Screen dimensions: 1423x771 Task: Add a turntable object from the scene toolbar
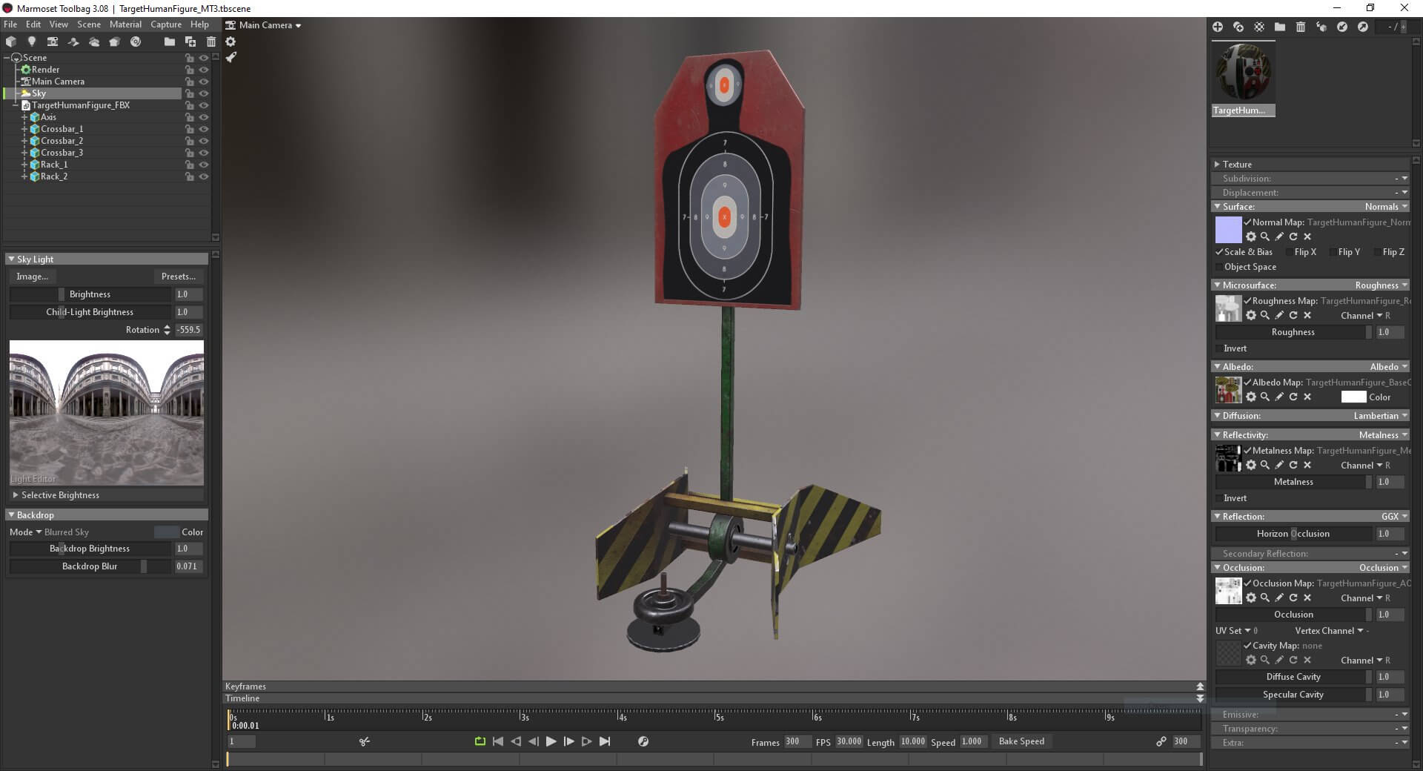point(136,42)
